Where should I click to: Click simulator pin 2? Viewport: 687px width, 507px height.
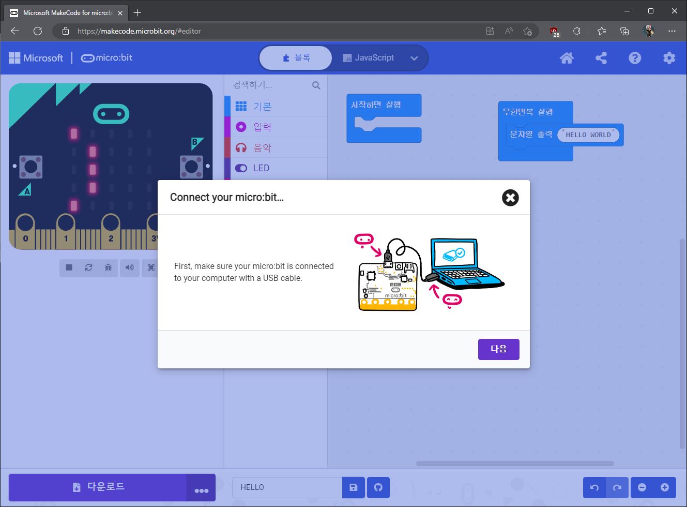111,230
